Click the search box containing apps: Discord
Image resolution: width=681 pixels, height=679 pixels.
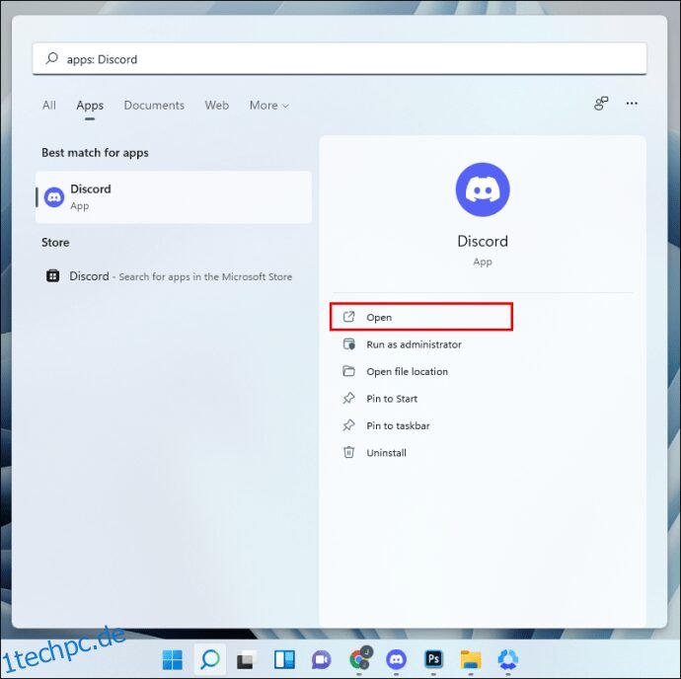340,58
